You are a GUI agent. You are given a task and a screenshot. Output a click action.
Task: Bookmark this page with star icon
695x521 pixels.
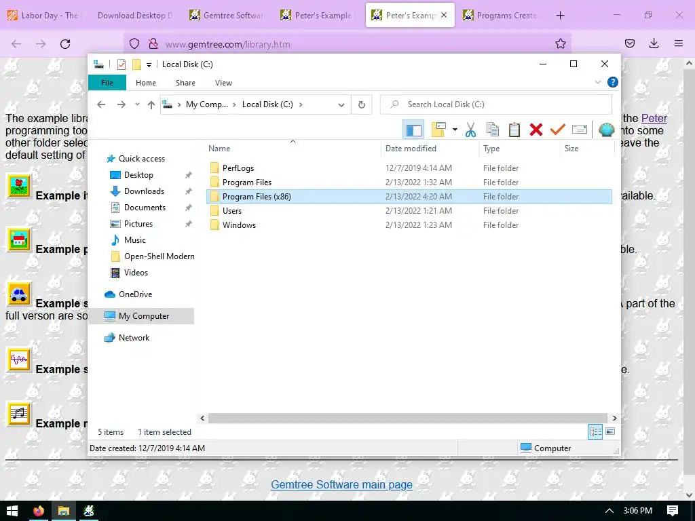coord(560,44)
